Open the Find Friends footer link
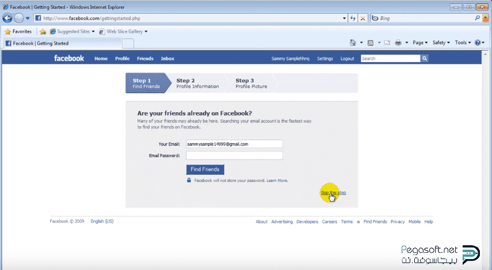This screenshot has width=492, height=270. tap(375, 222)
